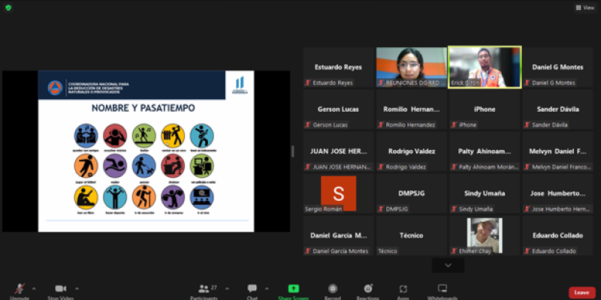Unmute the microphone
The width and height of the screenshot is (601, 300).
[x=20, y=289]
